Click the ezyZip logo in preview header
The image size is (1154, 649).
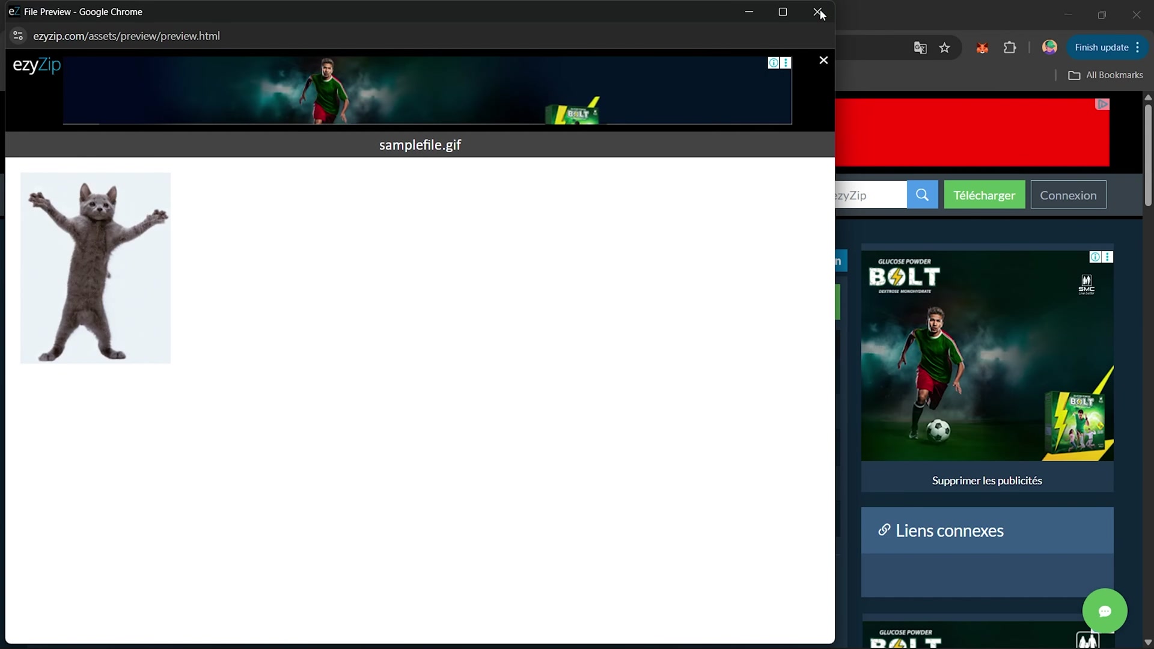point(37,65)
